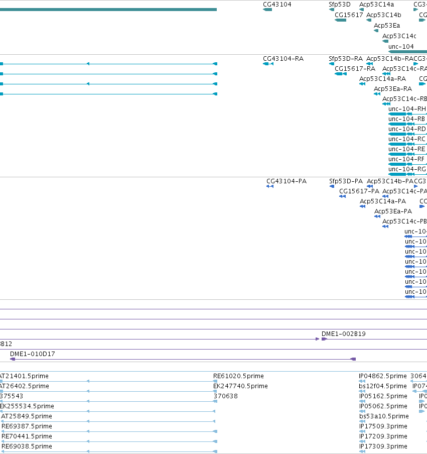Open the Acp53C14b-PA protein label
The width and height of the screenshot is (427, 454).
click(390, 181)
